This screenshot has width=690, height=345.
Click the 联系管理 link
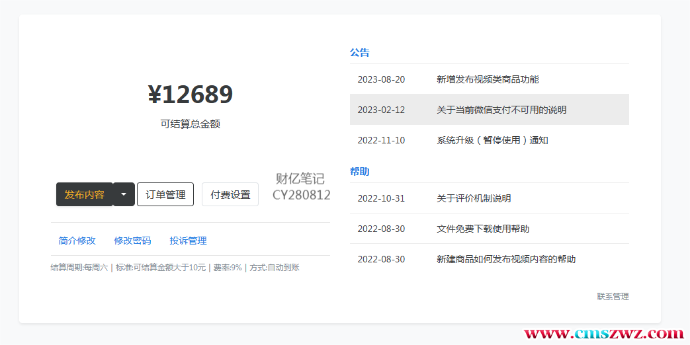(613, 297)
